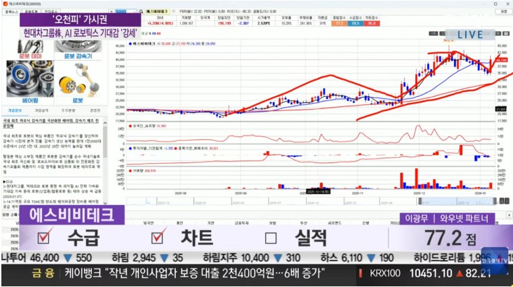Toggle the 차트 checkbox
513x287 pixels.
(158, 238)
